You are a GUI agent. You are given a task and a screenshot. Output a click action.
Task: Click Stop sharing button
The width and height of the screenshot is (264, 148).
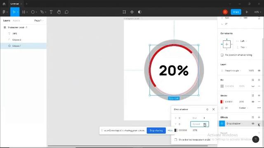pos(156,130)
